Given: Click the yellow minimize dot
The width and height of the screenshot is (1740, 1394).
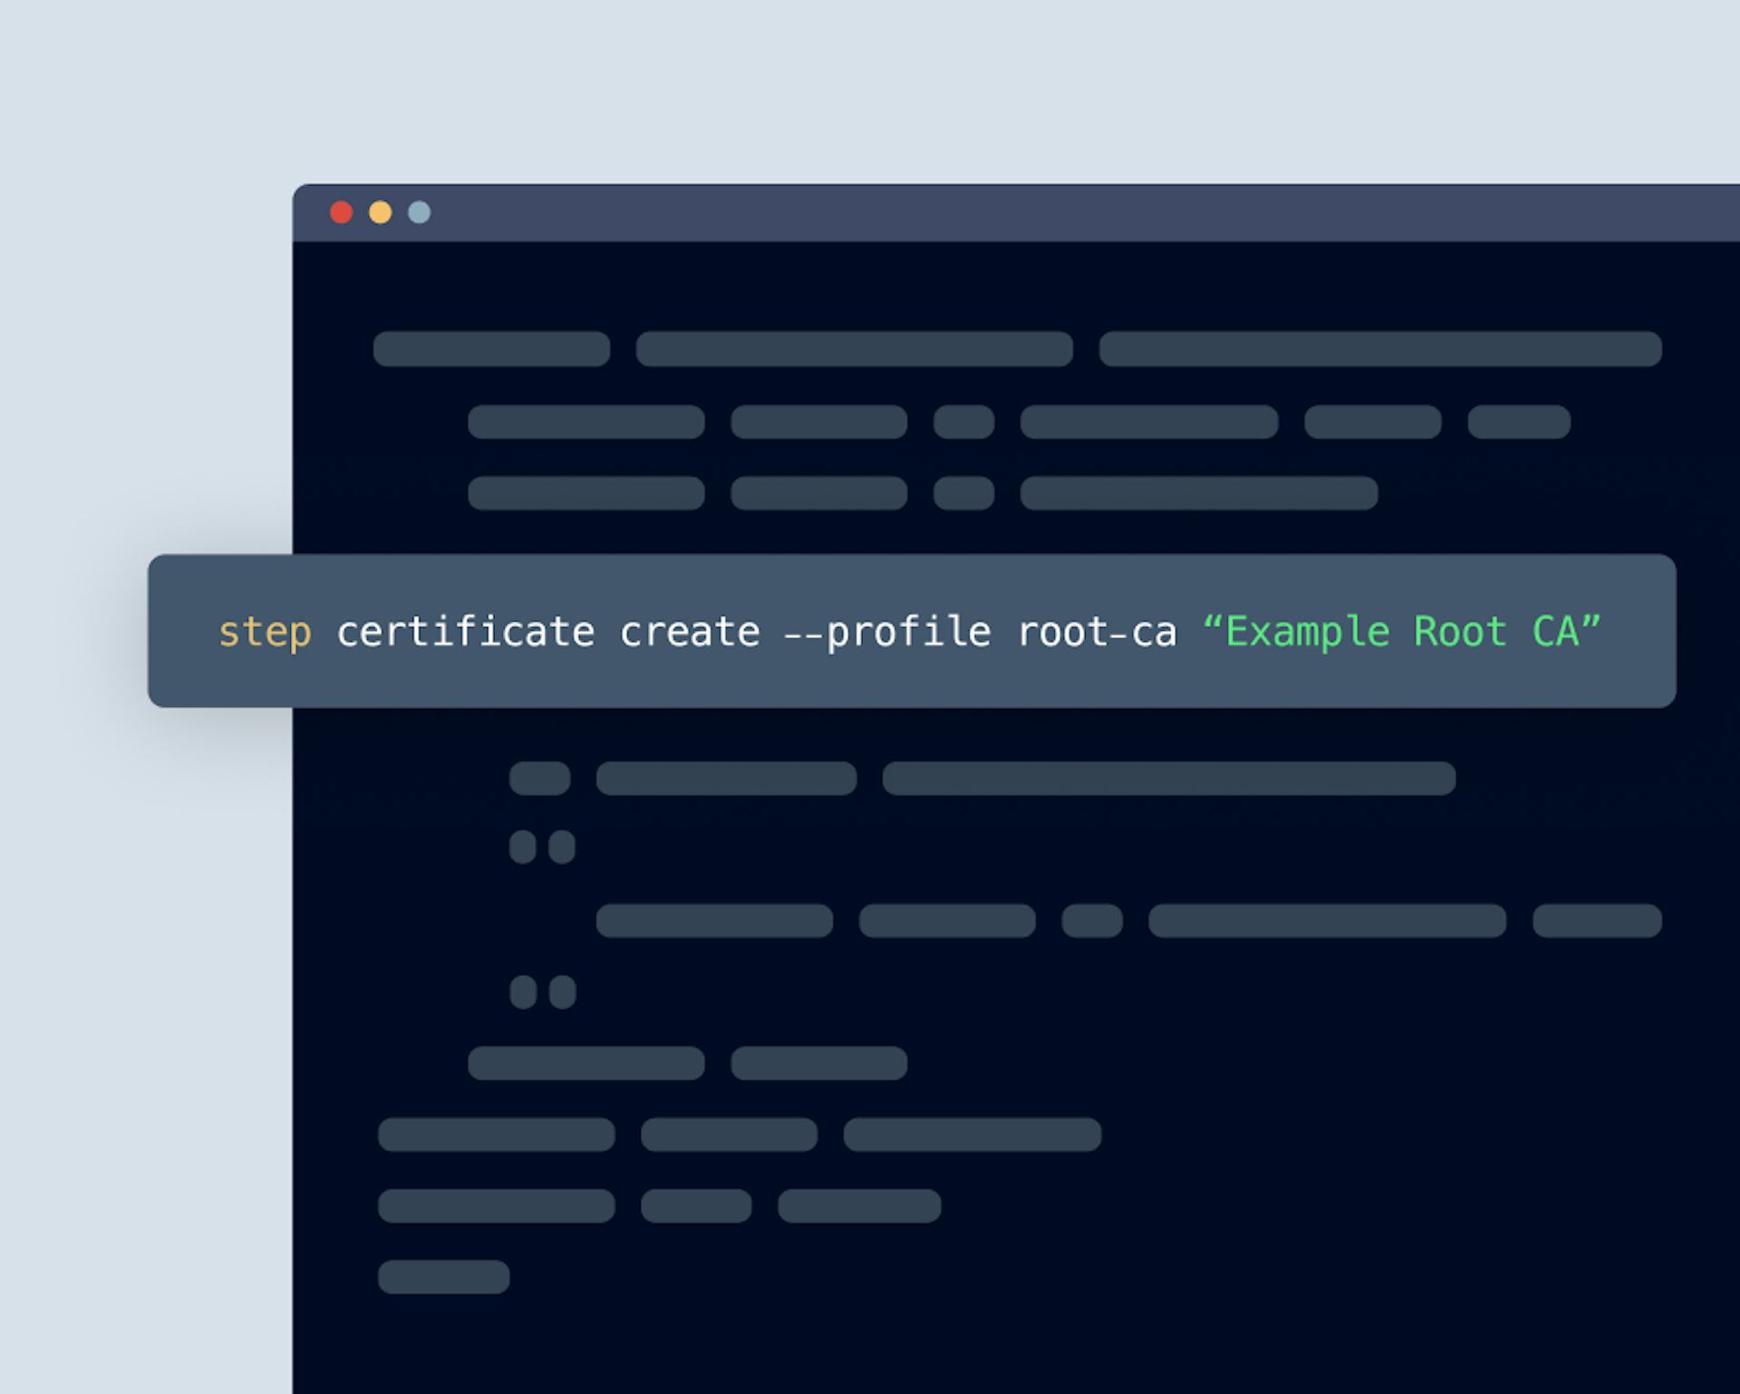Looking at the screenshot, I should coord(381,212).
